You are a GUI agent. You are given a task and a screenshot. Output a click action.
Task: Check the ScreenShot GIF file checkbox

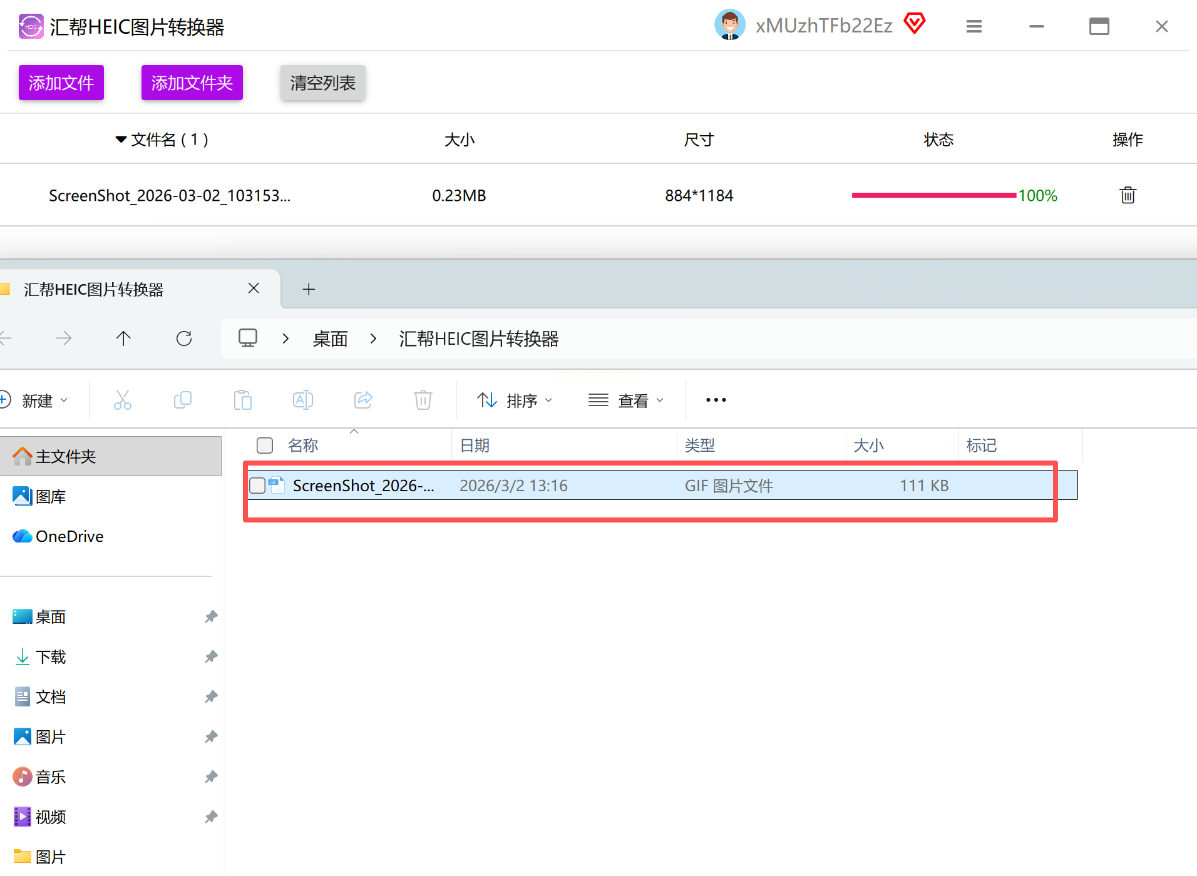click(257, 486)
